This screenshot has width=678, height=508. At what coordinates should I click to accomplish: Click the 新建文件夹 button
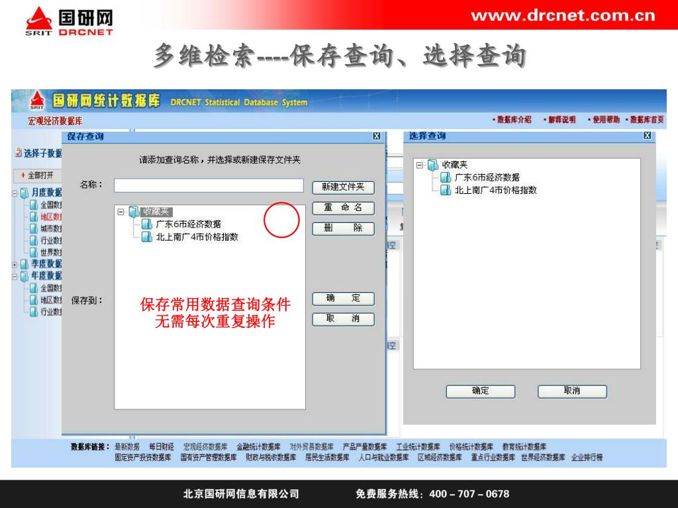tap(344, 187)
